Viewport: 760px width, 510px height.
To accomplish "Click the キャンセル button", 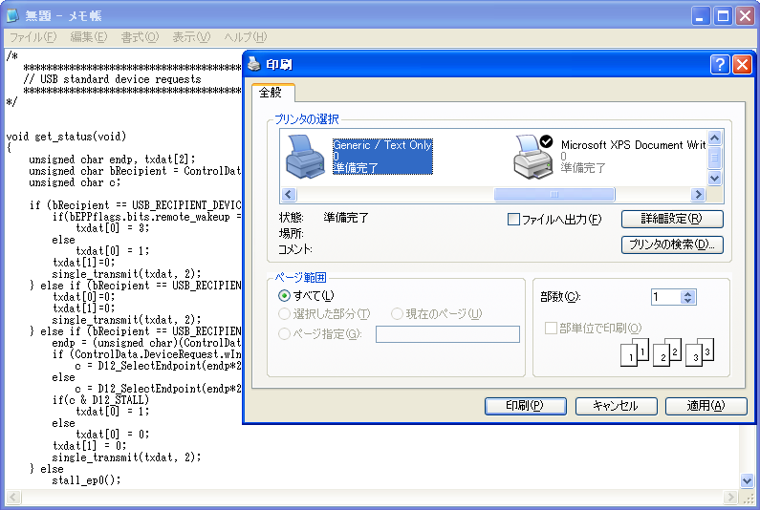I will click(616, 406).
